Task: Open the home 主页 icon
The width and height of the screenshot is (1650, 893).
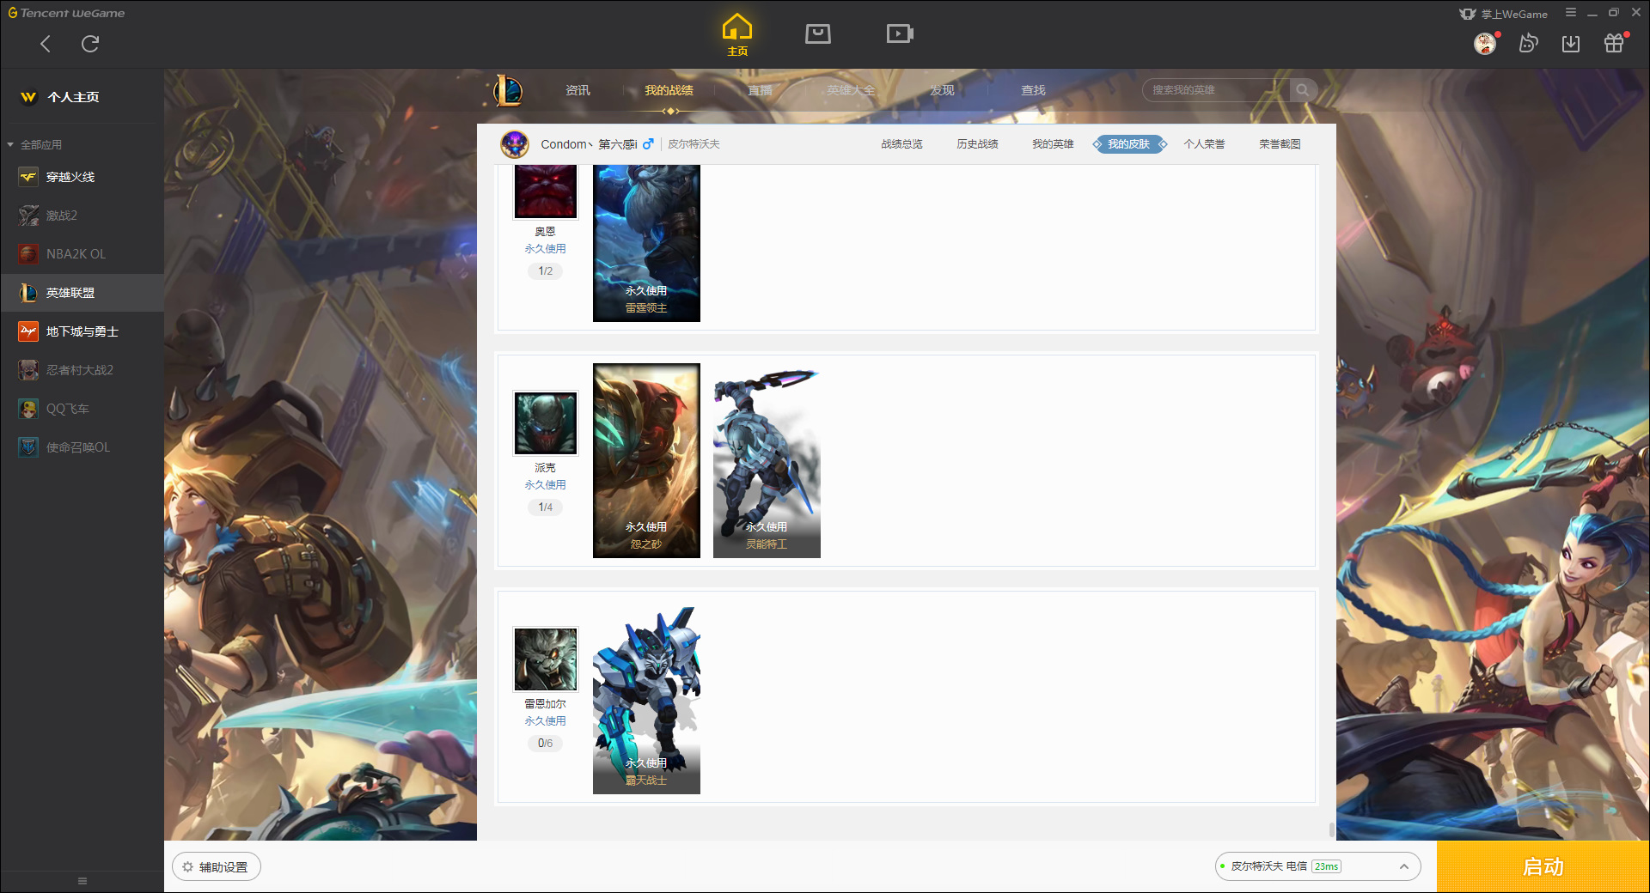Action: click(x=737, y=35)
